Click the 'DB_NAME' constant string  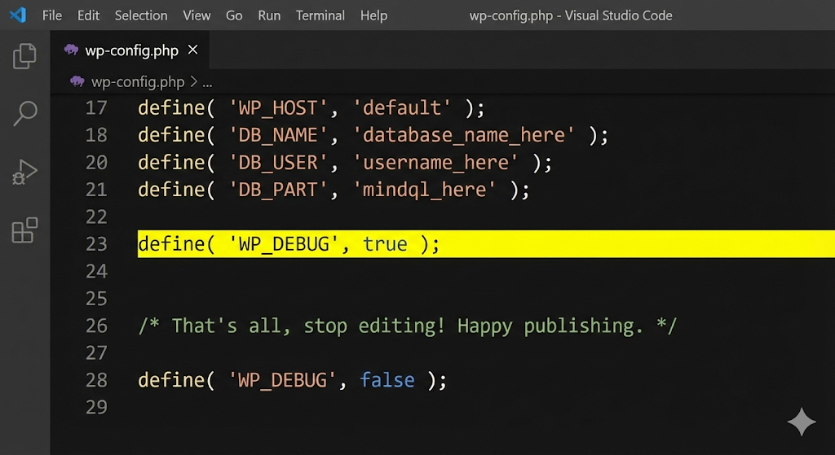(278, 136)
